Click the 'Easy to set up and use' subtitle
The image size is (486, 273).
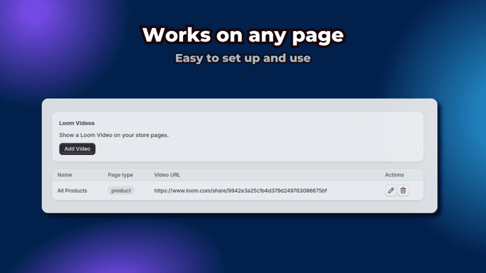click(243, 58)
